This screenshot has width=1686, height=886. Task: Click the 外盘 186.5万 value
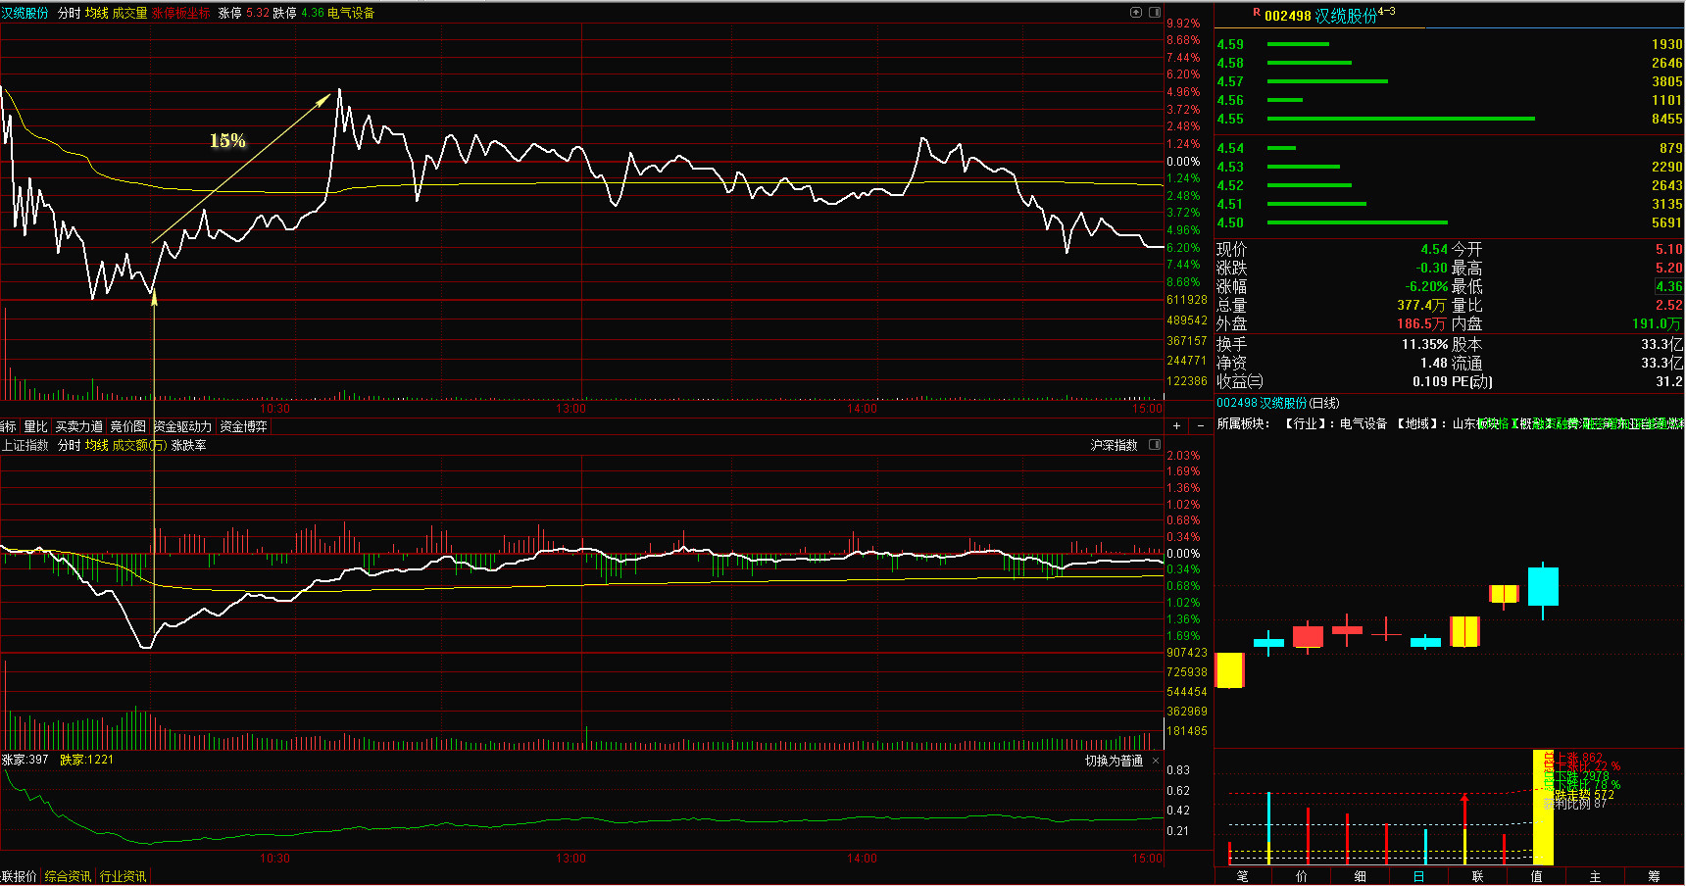tap(1420, 323)
